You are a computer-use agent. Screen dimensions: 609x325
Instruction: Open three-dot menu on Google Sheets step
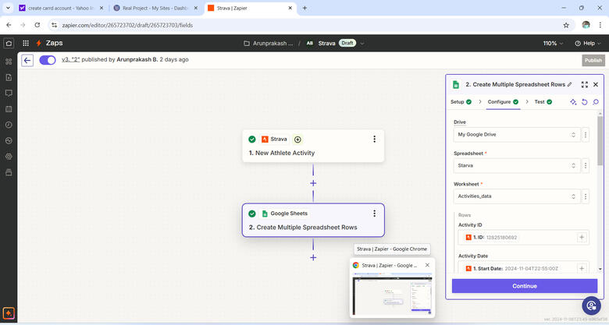pos(375,214)
